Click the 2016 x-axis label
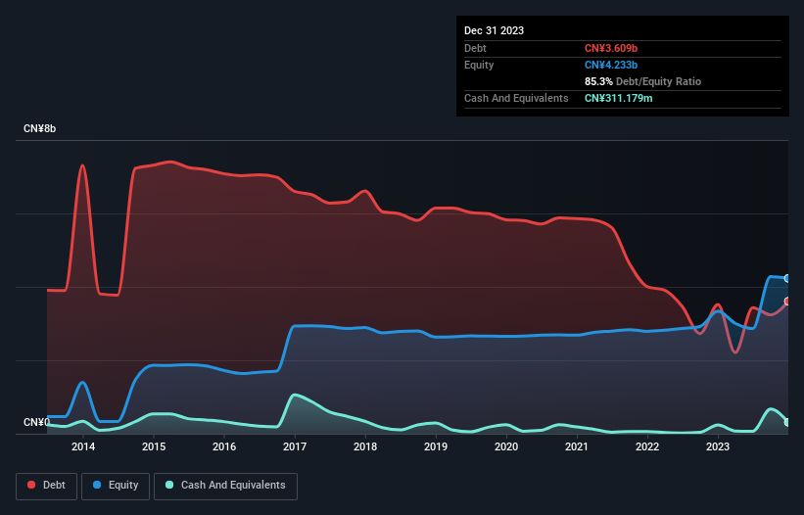This screenshot has width=804, height=515. tap(224, 446)
